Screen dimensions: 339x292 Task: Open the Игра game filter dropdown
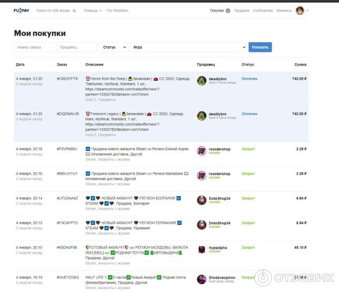188,47
